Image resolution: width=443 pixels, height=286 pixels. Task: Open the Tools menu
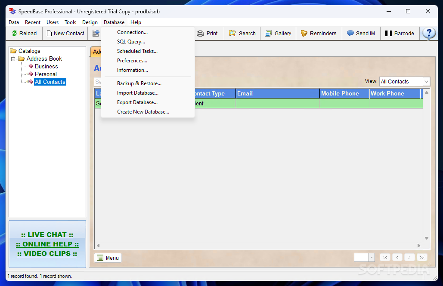point(70,22)
